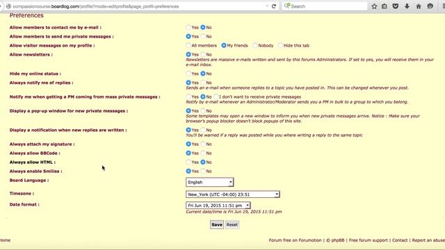Select Yes for contact me by e-mail
This screenshot has height=250, width=445.
[188, 28]
